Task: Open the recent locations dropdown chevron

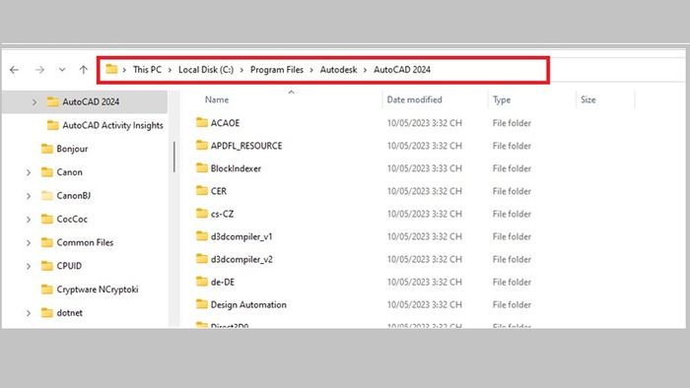Action: (x=62, y=70)
